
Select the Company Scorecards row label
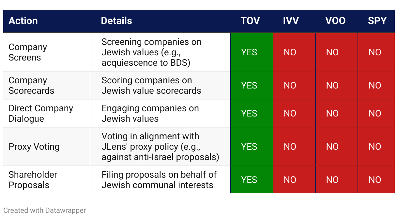tap(31, 86)
